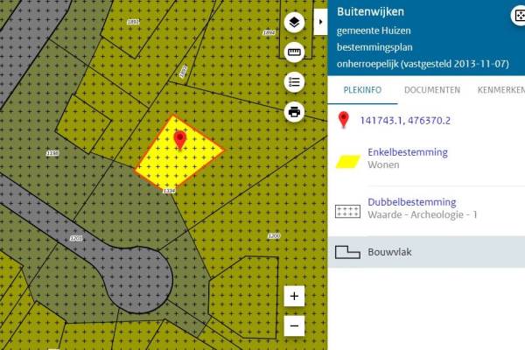Activate the measure ruler tool
525x350 pixels.
[x=294, y=52]
